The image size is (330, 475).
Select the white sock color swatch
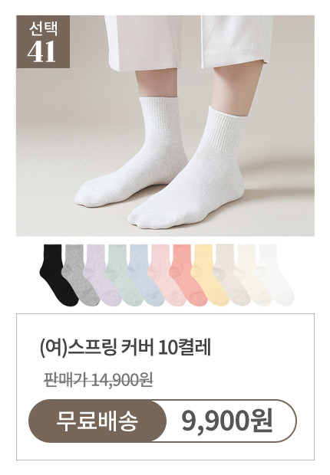click(x=275, y=275)
